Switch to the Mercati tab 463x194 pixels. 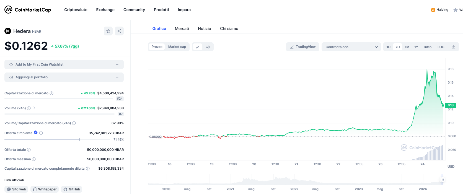pos(182,29)
